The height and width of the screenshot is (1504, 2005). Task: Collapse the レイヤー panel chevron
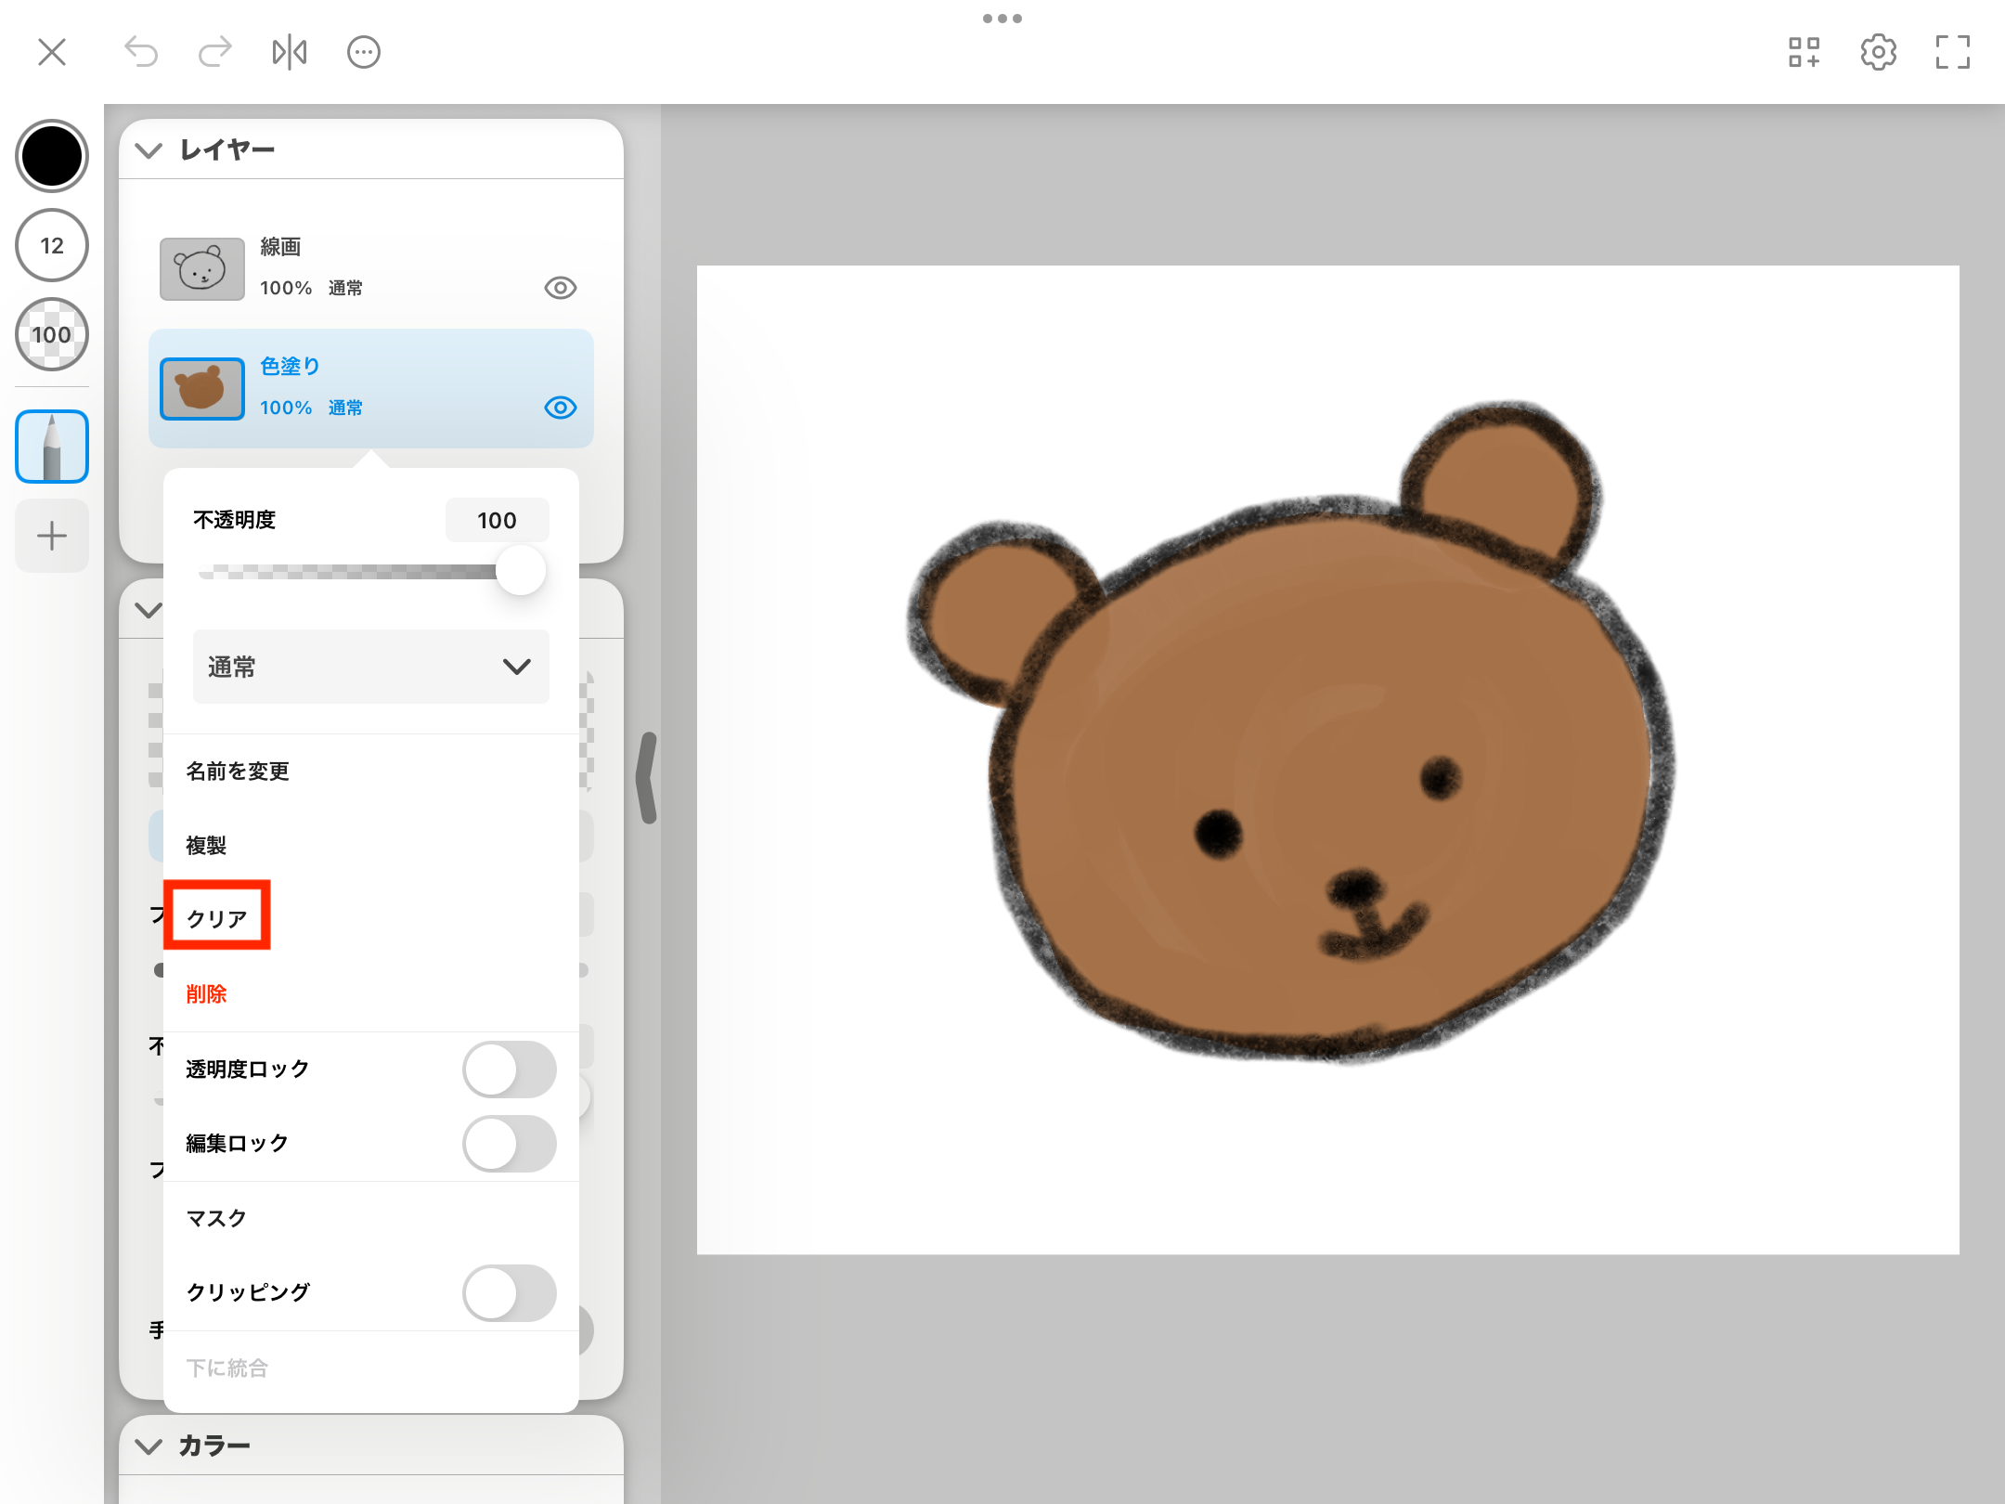pos(149,150)
